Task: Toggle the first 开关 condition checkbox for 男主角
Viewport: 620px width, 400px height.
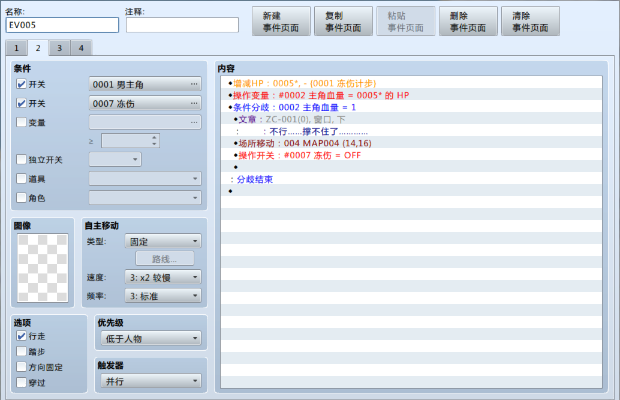Action: [22, 84]
